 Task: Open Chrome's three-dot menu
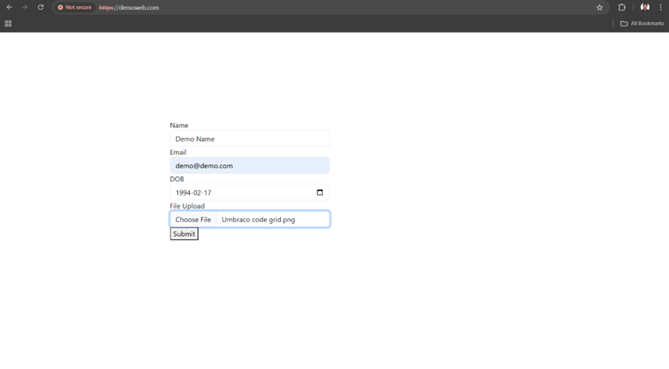tap(660, 7)
